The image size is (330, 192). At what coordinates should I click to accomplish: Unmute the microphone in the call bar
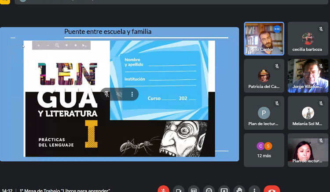pyautogui.click(x=163, y=189)
